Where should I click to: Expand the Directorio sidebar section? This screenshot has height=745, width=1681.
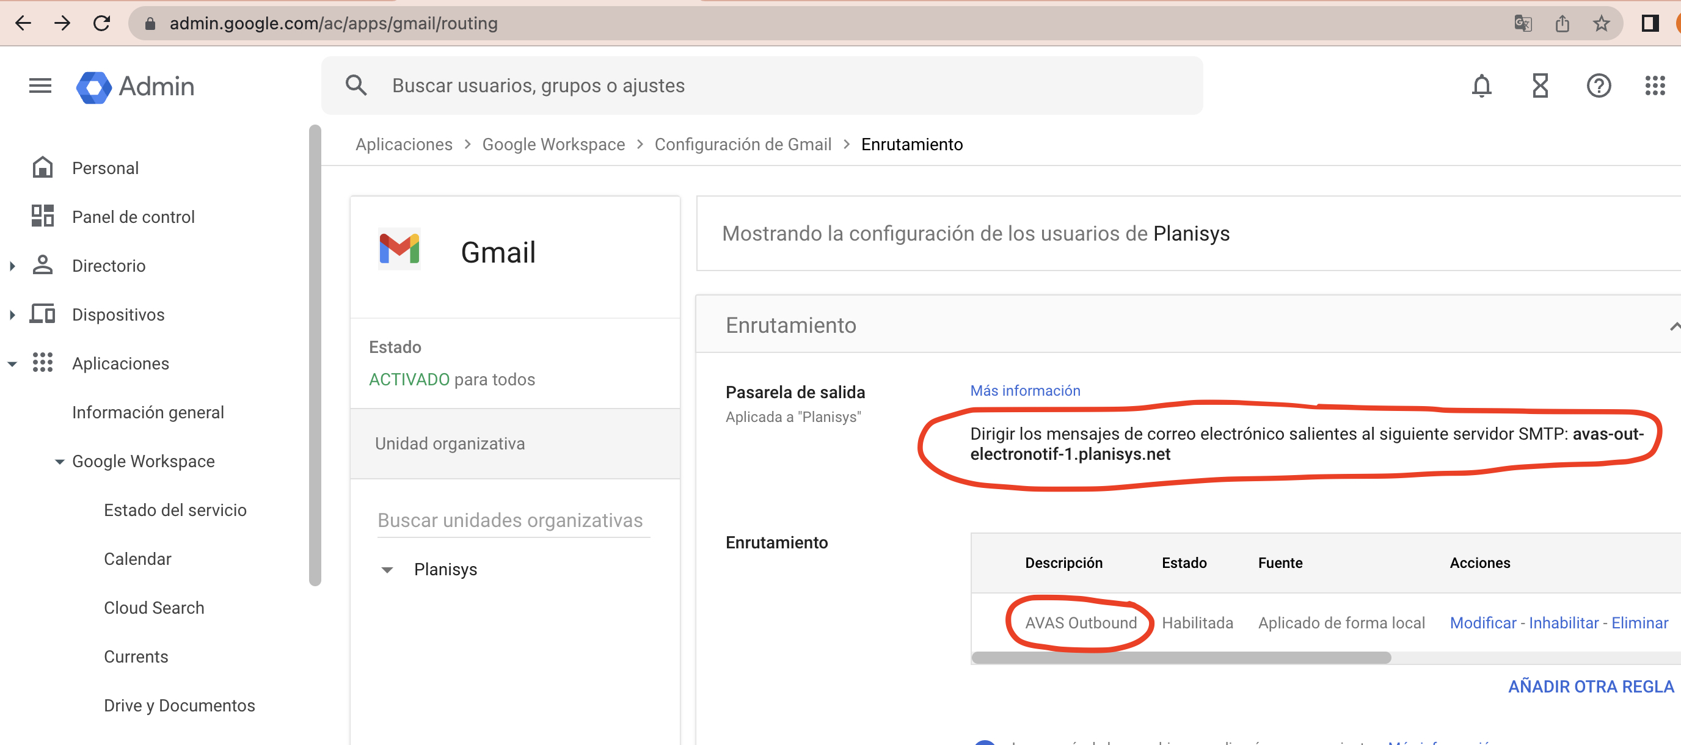pyautogui.click(x=12, y=266)
